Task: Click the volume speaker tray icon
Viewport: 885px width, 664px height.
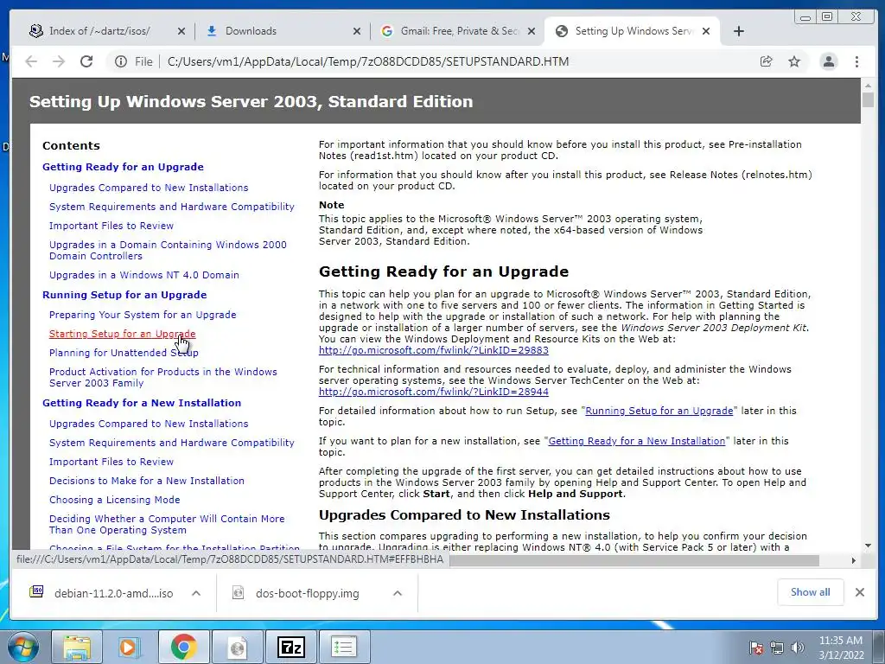Action: pos(798,648)
